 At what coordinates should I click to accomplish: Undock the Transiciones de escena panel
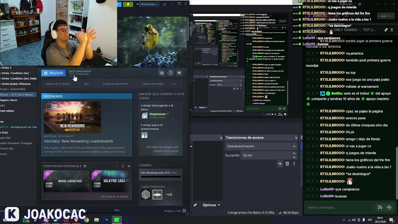coord(296,138)
